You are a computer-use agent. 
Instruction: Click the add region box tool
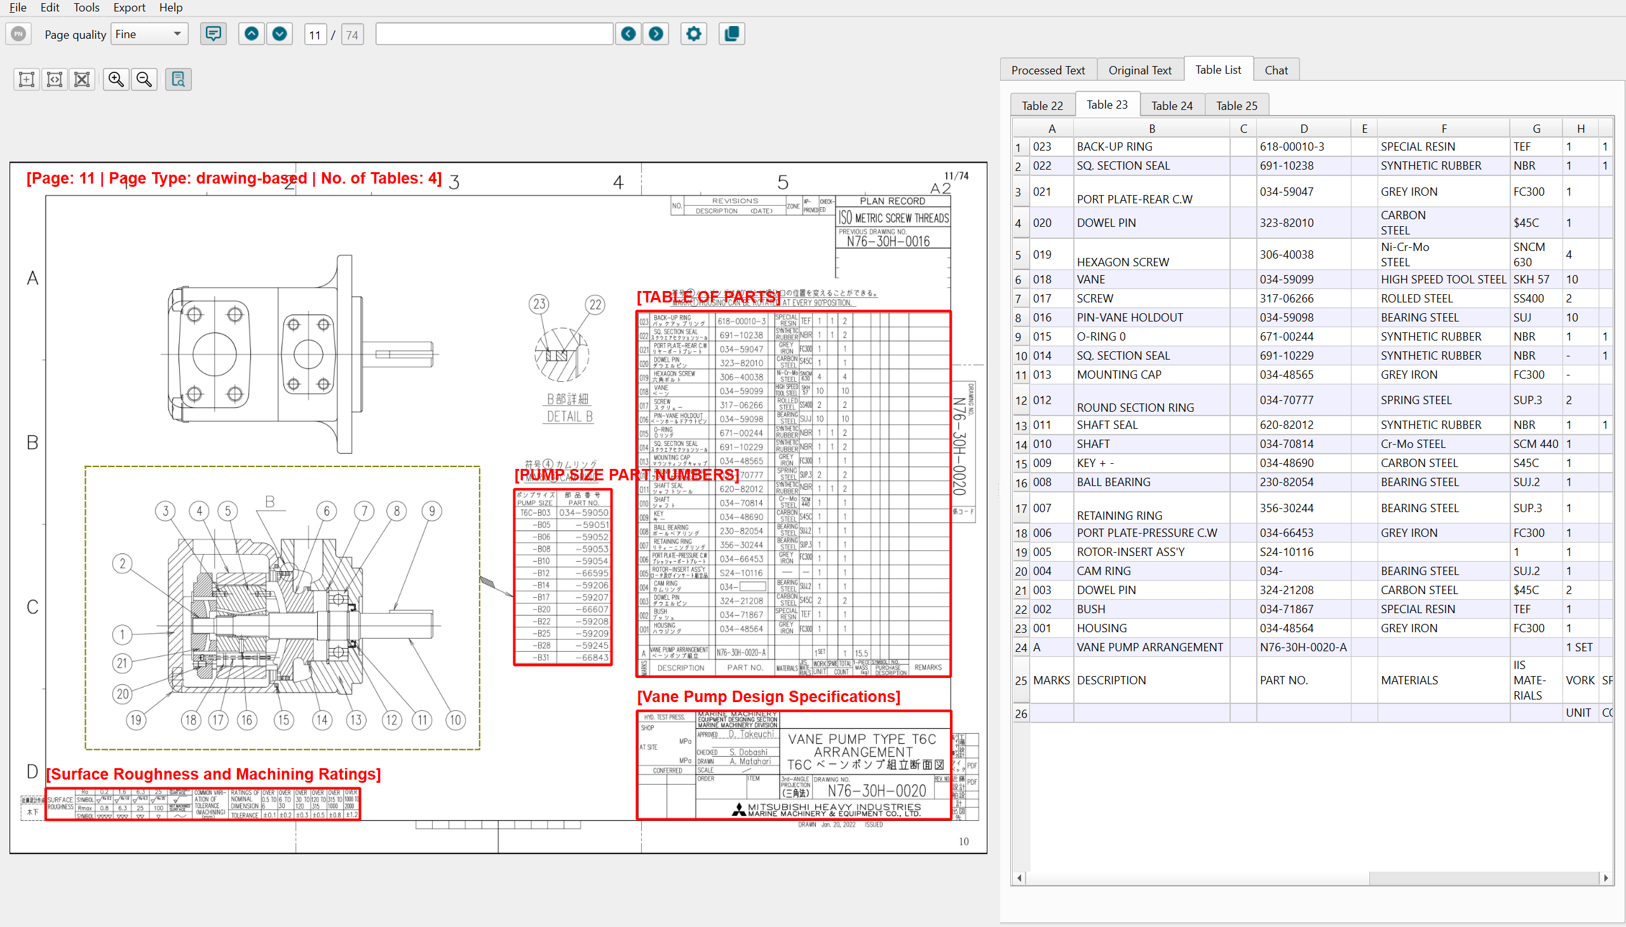click(x=27, y=79)
